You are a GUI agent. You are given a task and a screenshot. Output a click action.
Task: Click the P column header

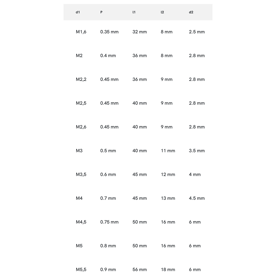102,12
